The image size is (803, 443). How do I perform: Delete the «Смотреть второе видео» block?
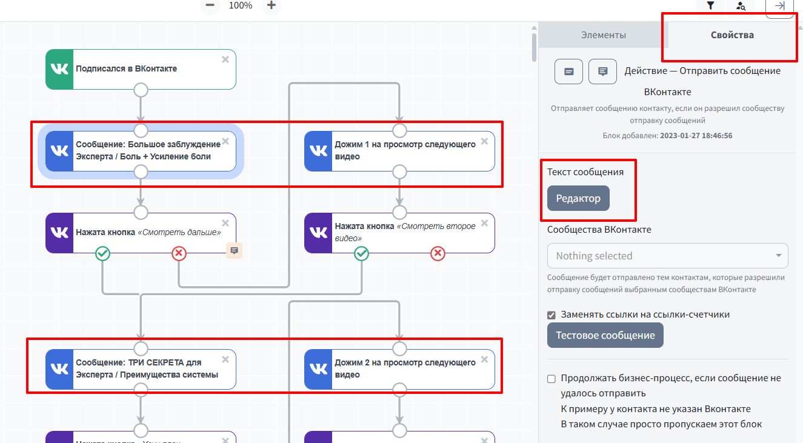pyautogui.click(x=484, y=223)
